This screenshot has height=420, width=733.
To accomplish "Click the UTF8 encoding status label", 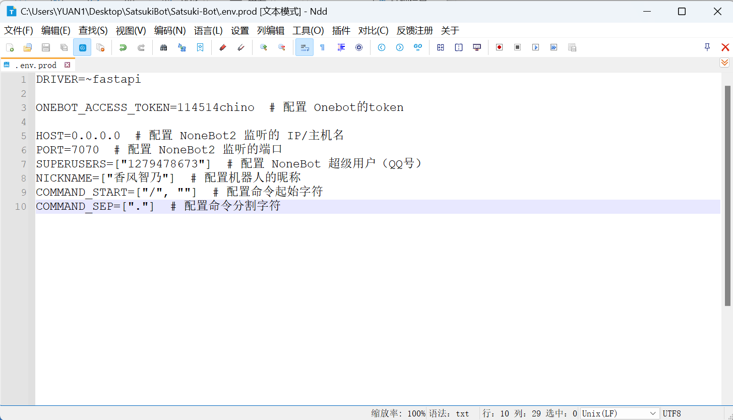I will [x=672, y=413].
